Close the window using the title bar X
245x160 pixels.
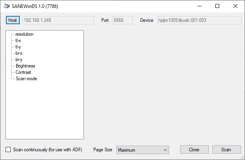point(236,6)
